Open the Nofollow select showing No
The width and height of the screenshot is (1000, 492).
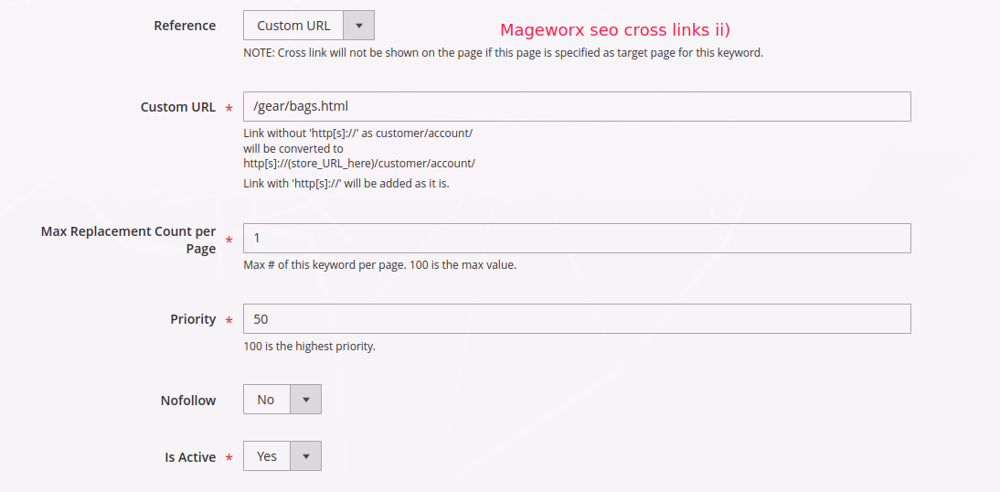click(266, 400)
